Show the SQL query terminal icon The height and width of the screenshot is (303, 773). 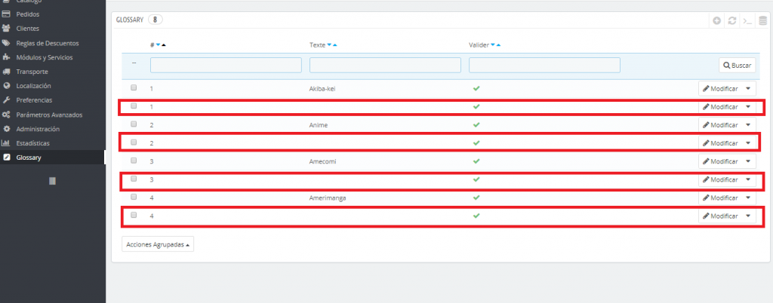(x=746, y=20)
